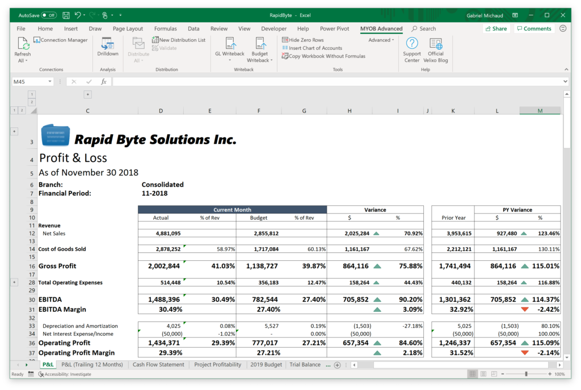Screen dimensions: 581x390
Task: Open the Developer ribbon tab
Action: point(273,28)
